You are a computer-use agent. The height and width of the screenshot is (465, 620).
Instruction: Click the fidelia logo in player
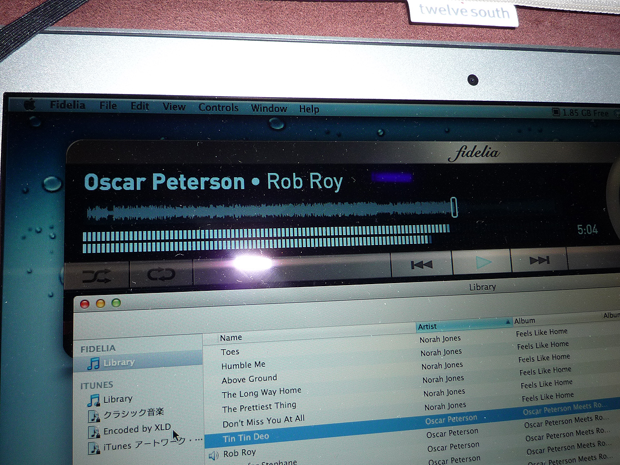click(474, 152)
